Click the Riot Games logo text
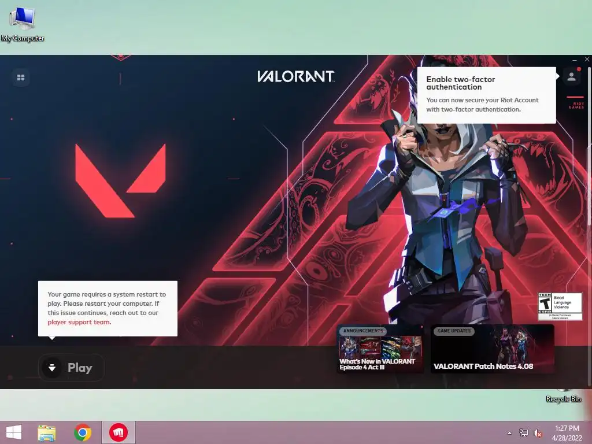This screenshot has height=444, width=592. point(576,105)
